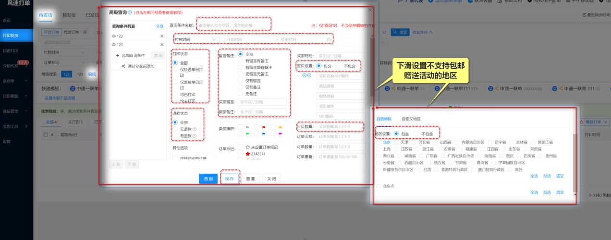The height and width of the screenshot is (240, 611).
Task: Click help icon beside 无退款
Action: (195, 129)
